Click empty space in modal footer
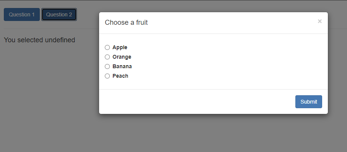The image size is (347, 152). [x=197, y=102]
